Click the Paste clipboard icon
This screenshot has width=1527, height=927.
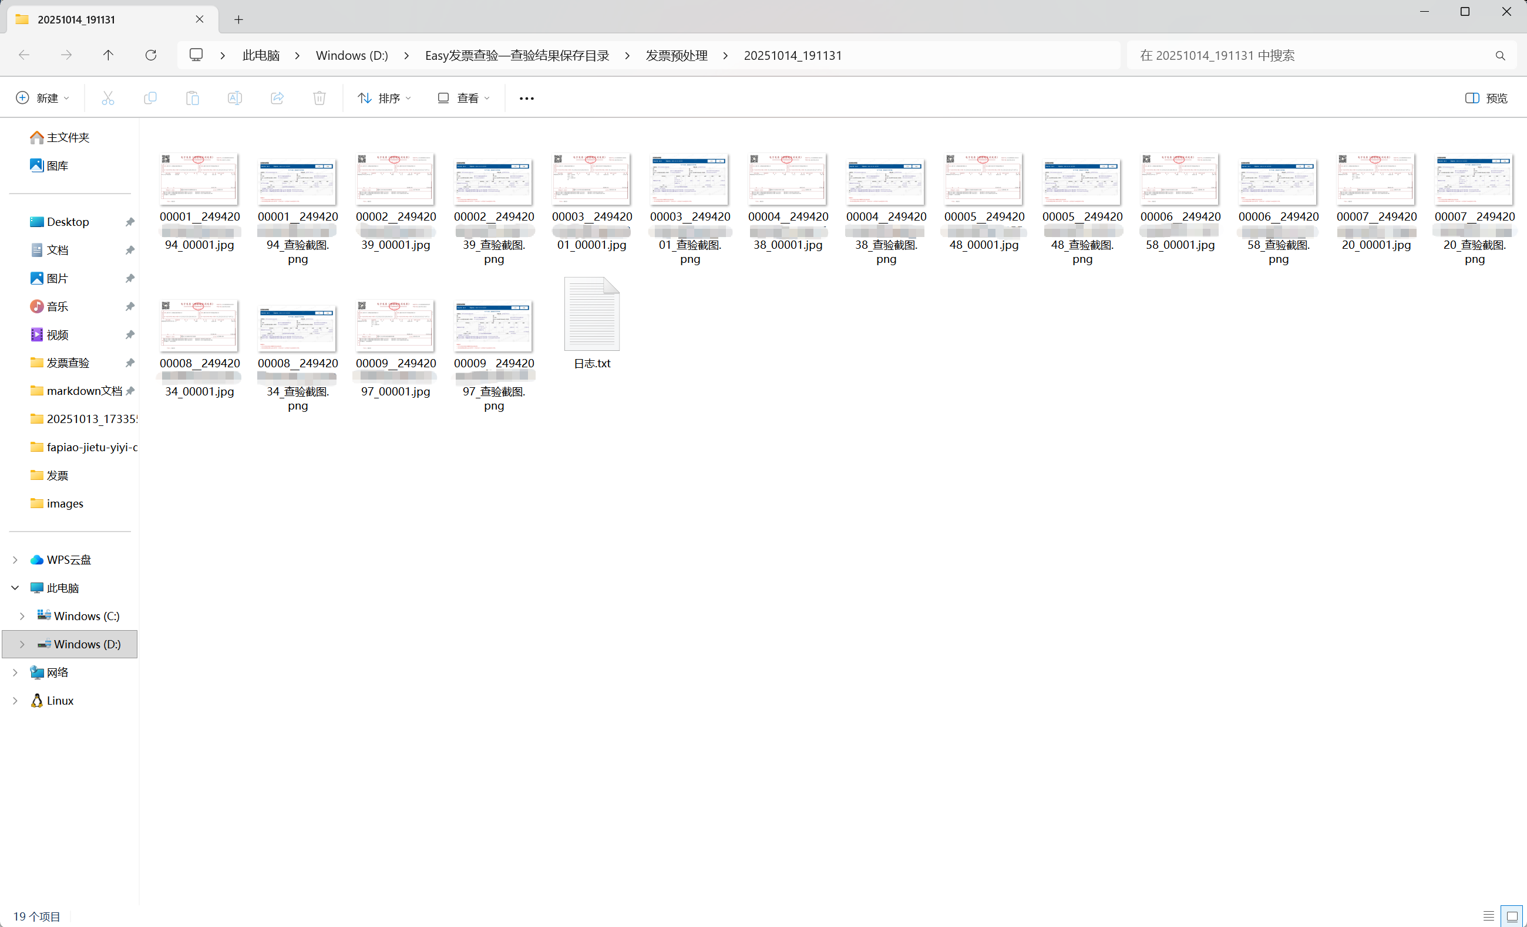coord(192,98)
